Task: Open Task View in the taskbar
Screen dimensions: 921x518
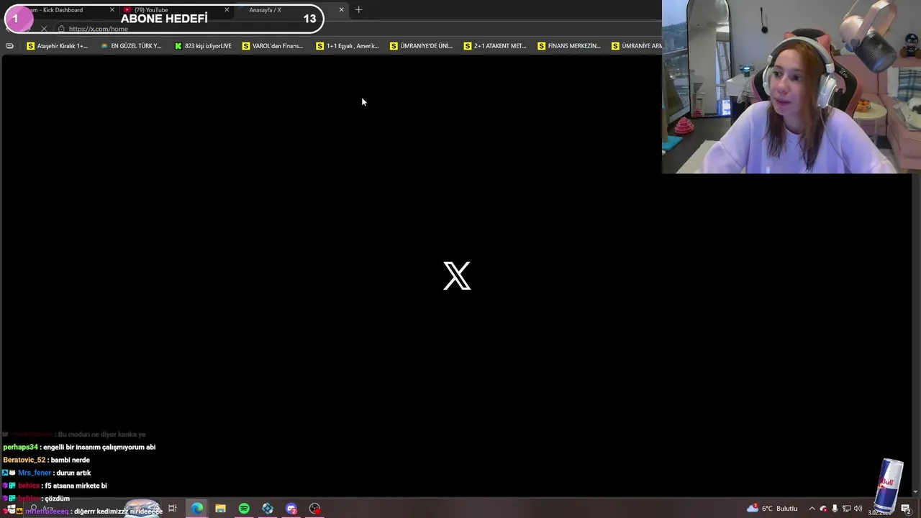Action: click(173, 509)
